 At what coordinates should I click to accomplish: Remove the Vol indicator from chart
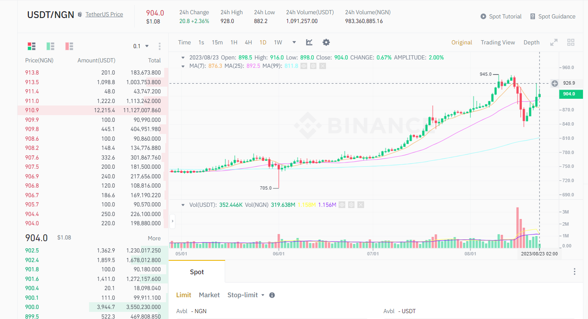(x=361, y=205)
